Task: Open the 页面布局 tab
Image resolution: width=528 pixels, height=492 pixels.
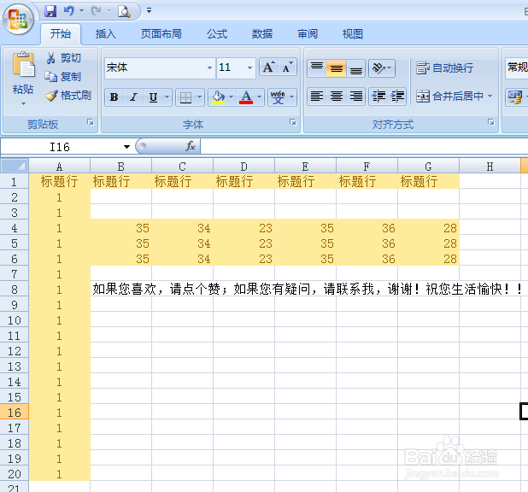Action: tap(161, 33)
